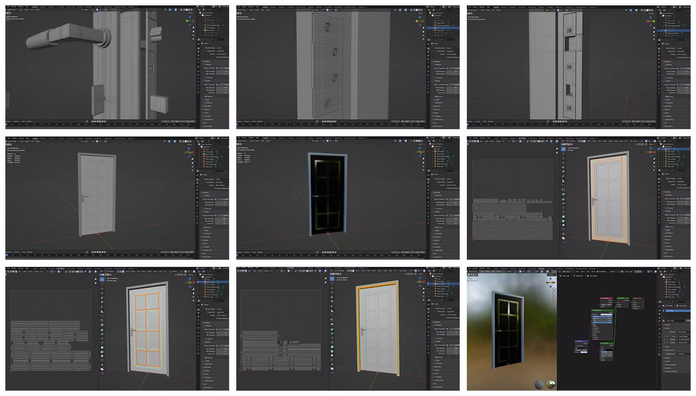
Task: Open Device GPU Compute dropdown in door handle screenshot
Action: [x=223, y=54]
